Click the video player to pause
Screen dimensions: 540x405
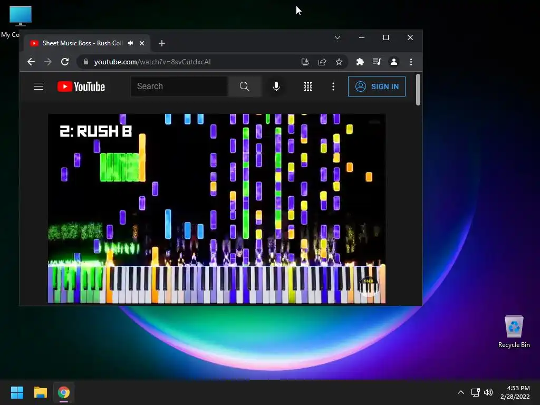coord(217,209)
